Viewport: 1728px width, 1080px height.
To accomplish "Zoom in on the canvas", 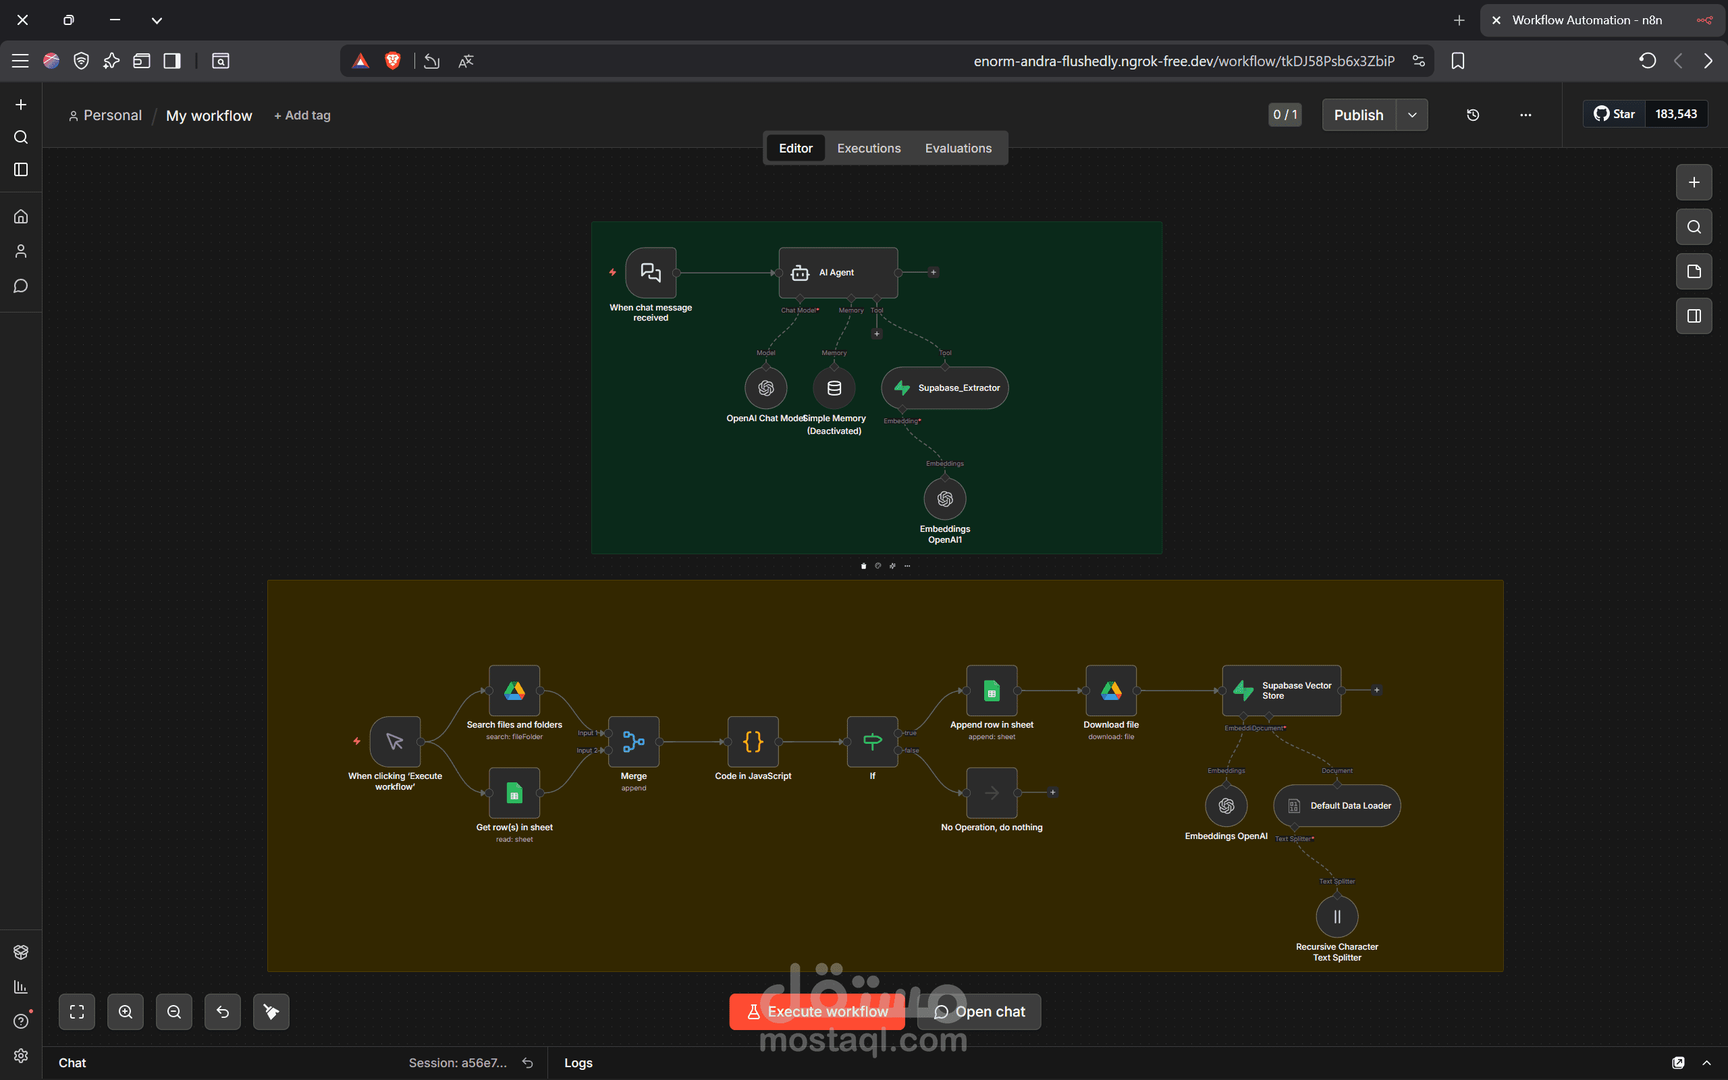I will point(126,1011).
